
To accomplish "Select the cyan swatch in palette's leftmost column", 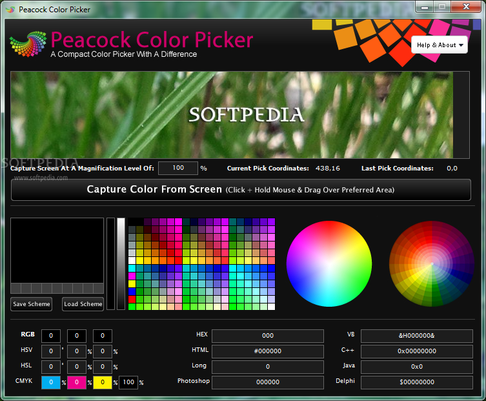I will 132,268.
